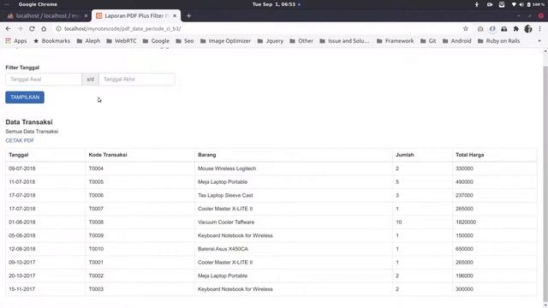548x308 pixels.
Task: Click the CETAK PDF link
Action: coord(20,140)
